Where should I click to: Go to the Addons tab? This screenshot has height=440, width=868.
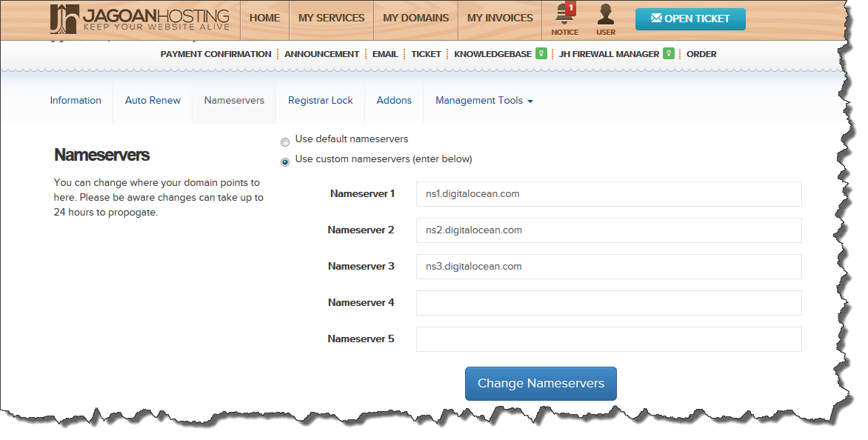(394, 101)
